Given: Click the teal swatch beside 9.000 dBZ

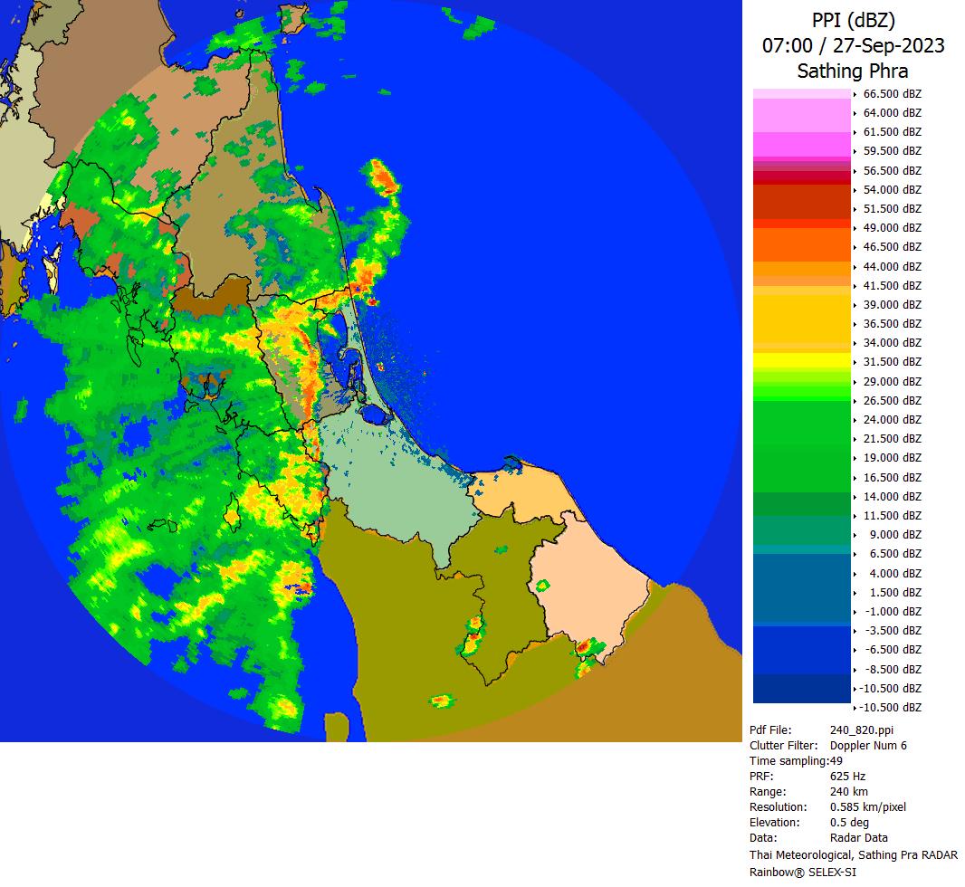Looking at the screenshot, I should 802,532.
